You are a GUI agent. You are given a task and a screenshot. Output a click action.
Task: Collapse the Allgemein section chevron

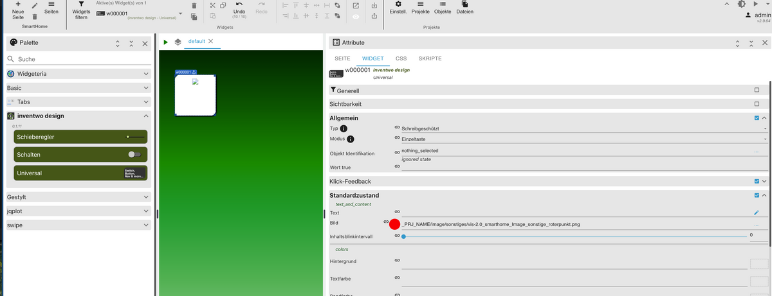click(764, 118)
